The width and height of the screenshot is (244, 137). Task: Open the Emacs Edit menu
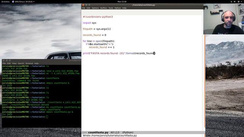point(88,8)
